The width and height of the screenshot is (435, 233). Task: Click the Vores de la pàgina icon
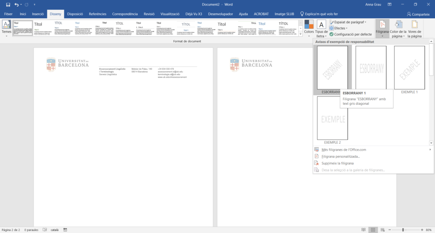(414, 28)
